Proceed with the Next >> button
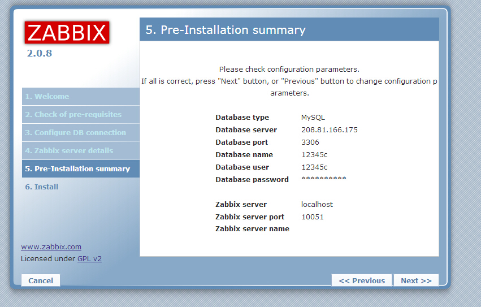This screenshot has height=307, width=481. coord(416,280)
